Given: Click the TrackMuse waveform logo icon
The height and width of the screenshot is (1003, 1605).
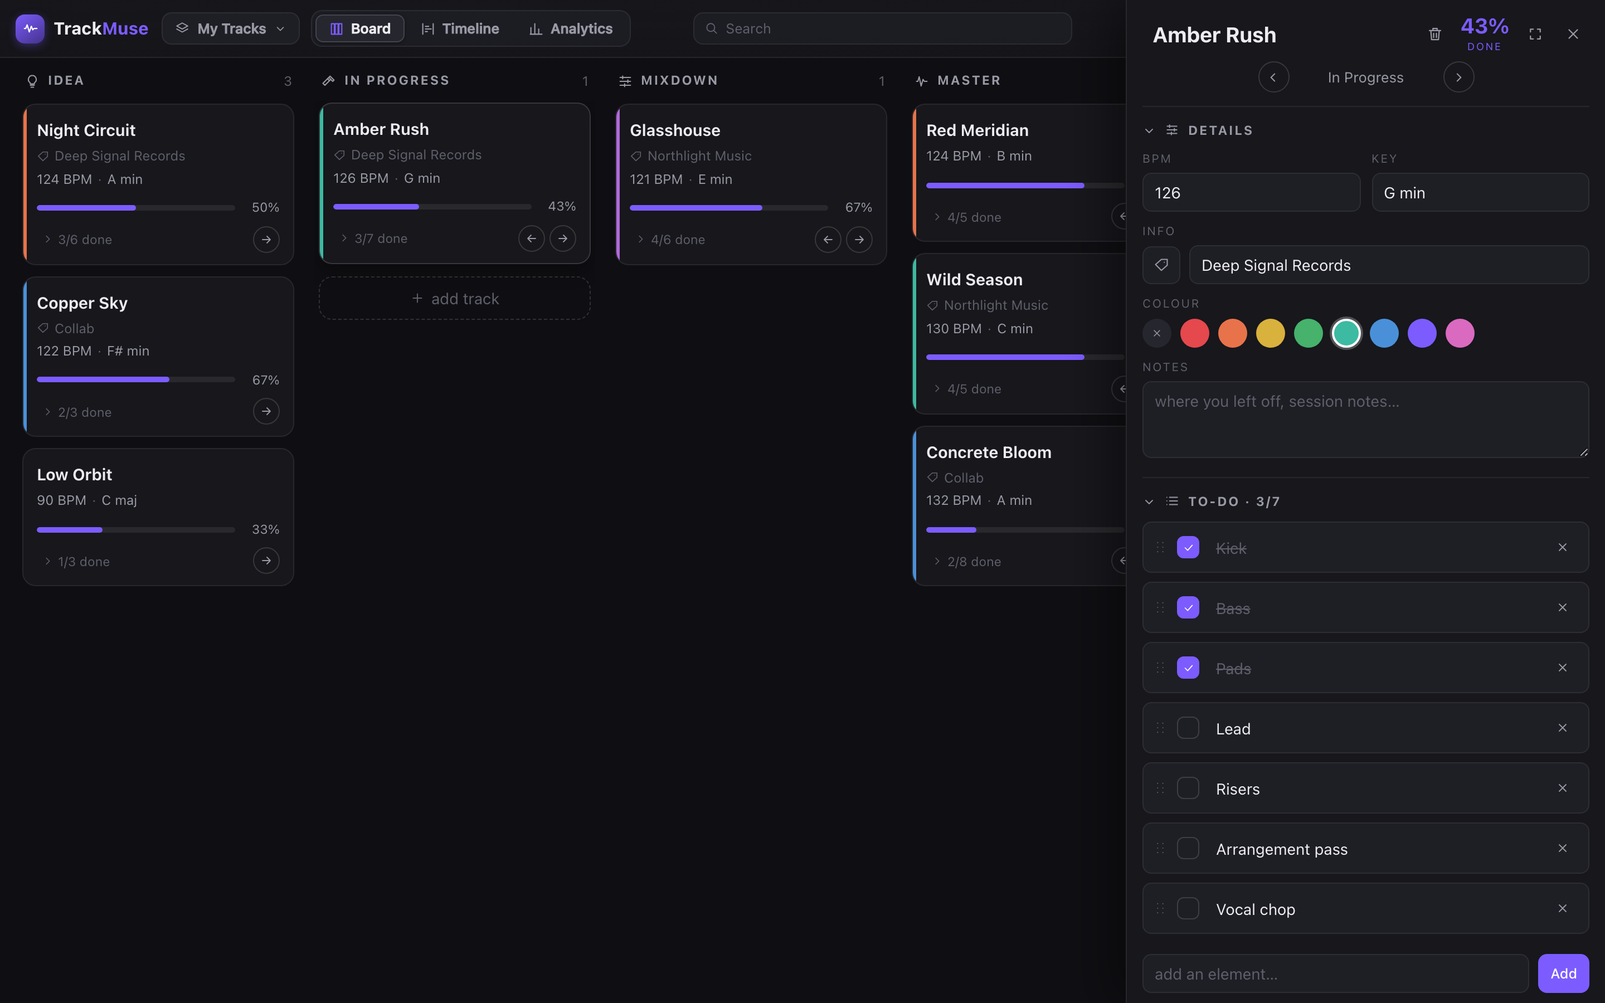Looking at the screenshot, I should [30, 28].
